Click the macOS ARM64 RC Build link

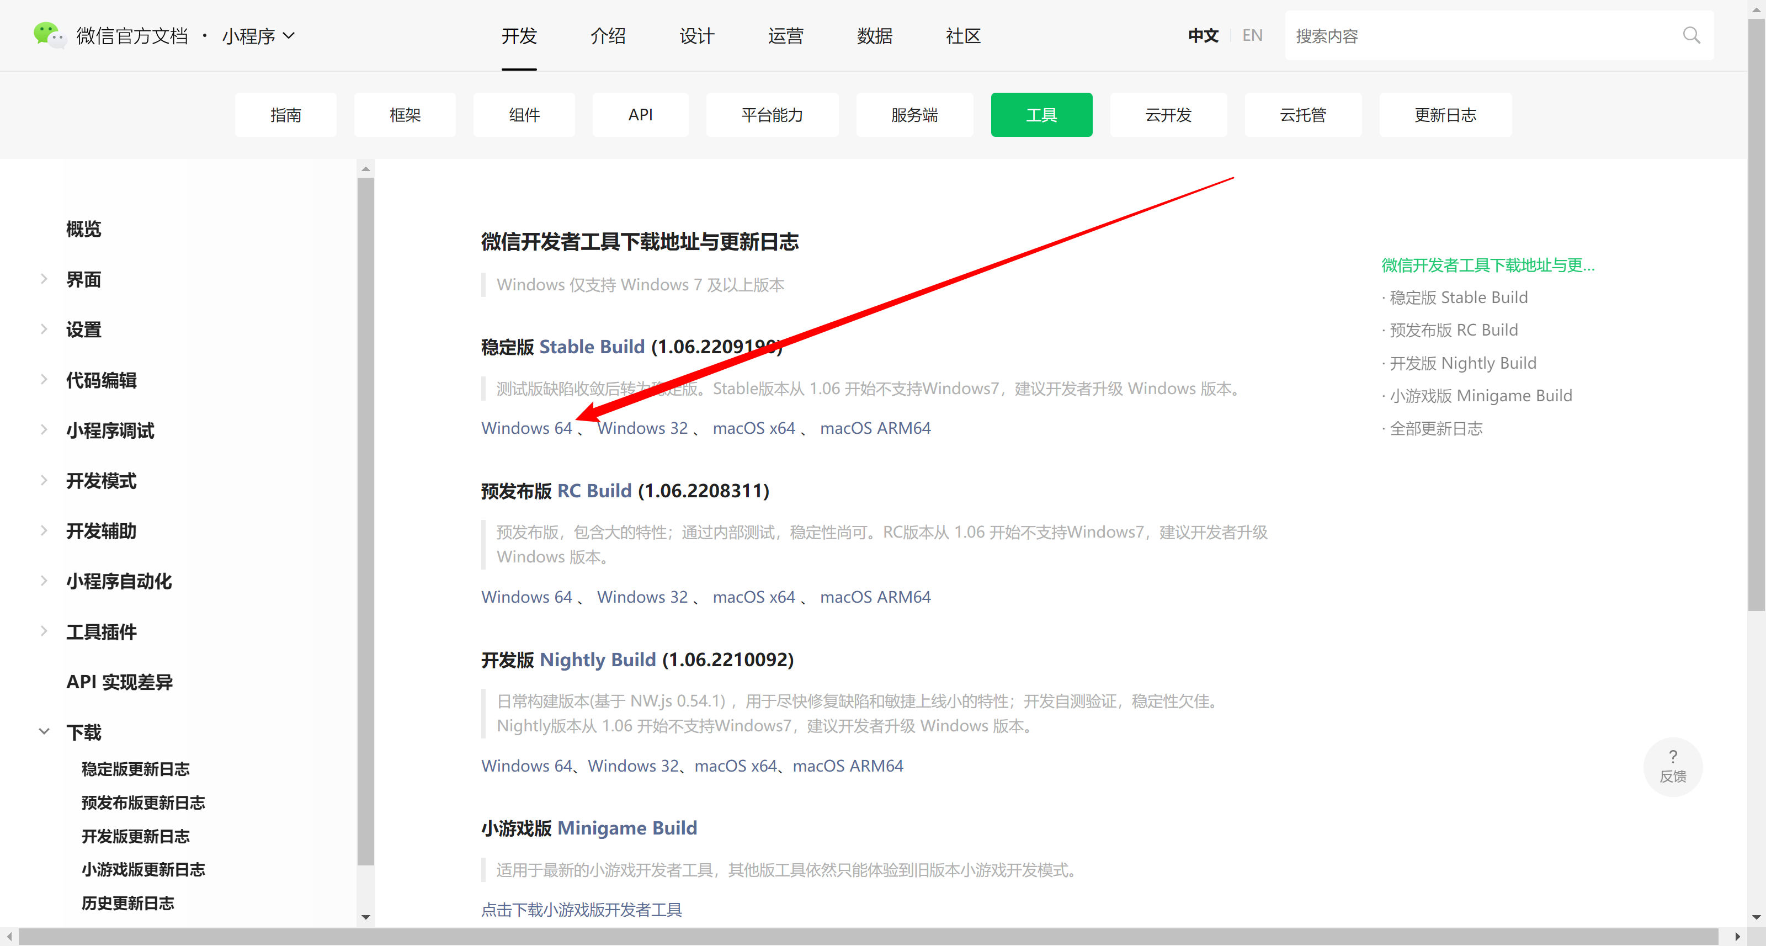[875, 597]
